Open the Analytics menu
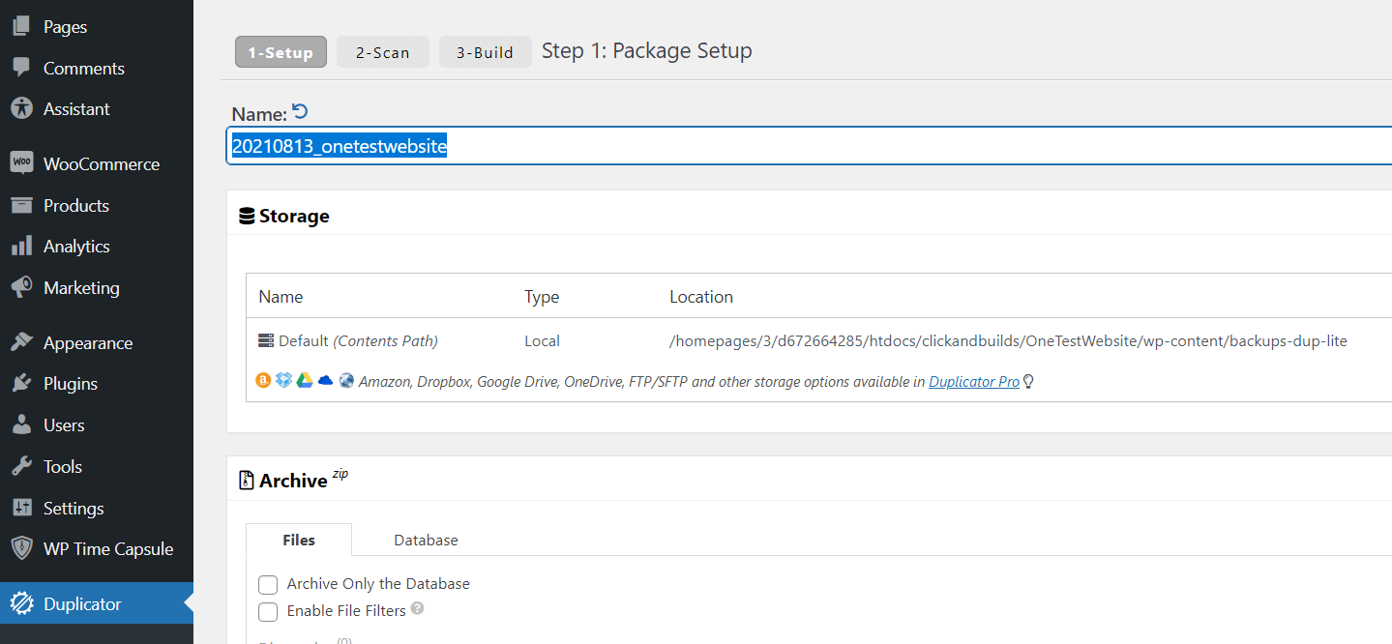This screenshot has height=644, width=1392. 75,247
